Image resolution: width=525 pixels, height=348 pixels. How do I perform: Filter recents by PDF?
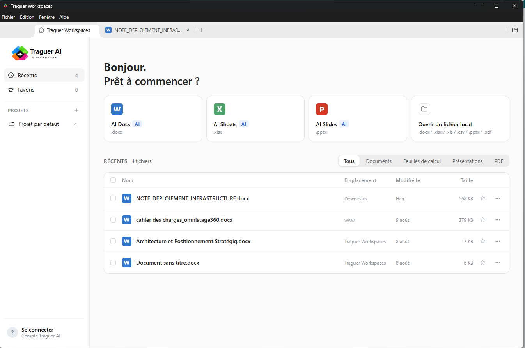pyautogui.click(x=499, y=161)
